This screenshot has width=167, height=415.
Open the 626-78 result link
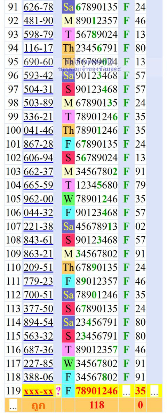pyautogui.click(x=39, y=7)
